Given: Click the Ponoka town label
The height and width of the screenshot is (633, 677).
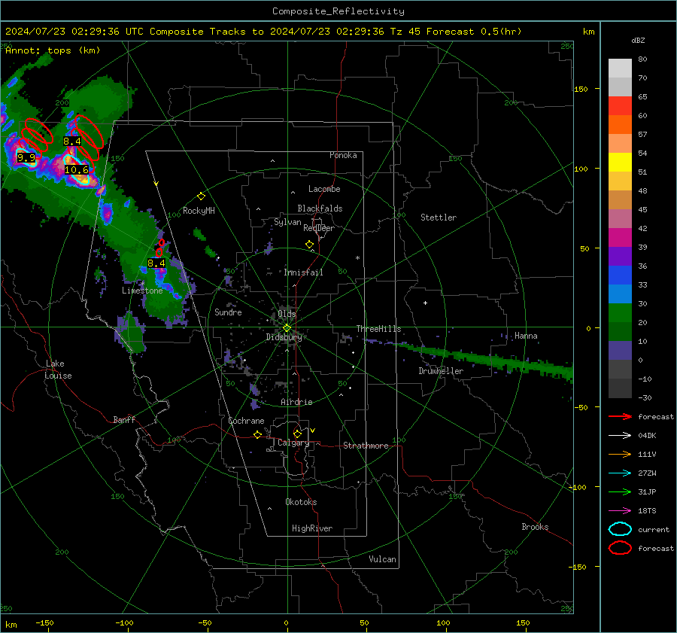Looking at the screenshot, I should [343, 155].
